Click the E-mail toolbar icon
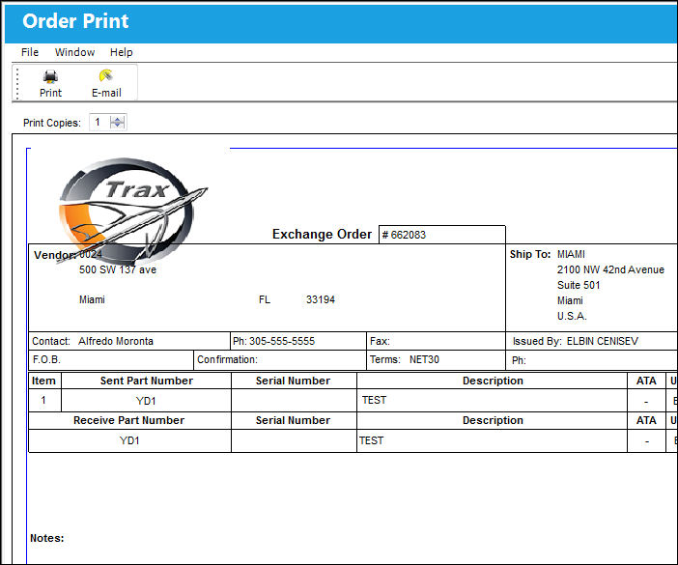 pos(106,75)
